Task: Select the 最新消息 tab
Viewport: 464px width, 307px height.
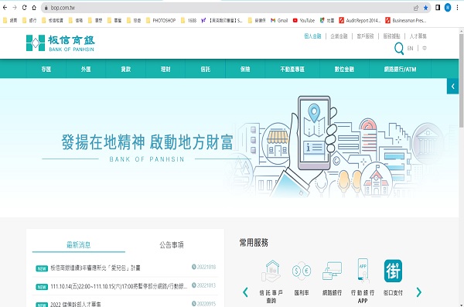Action: [79, 245]
